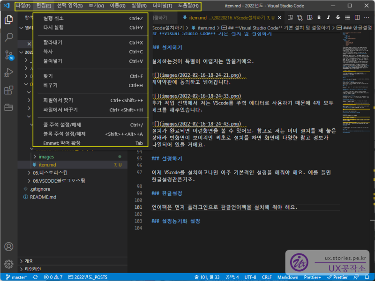Viewport: 375px width, 281px height.
Task: Change indentation via 공백: 4
Action: point(232,277)
